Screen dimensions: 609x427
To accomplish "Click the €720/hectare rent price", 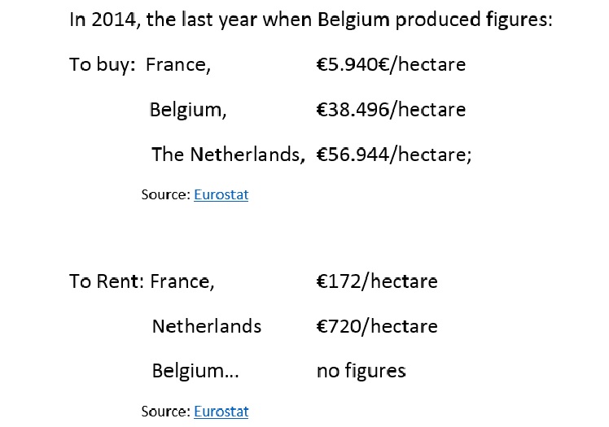I will click(377, 326).
